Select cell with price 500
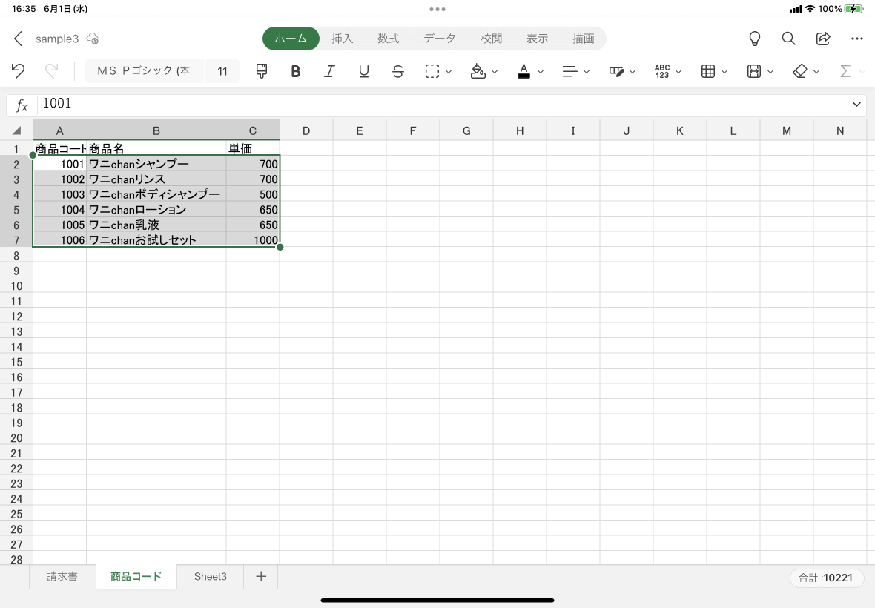 (x=253, y=194)
